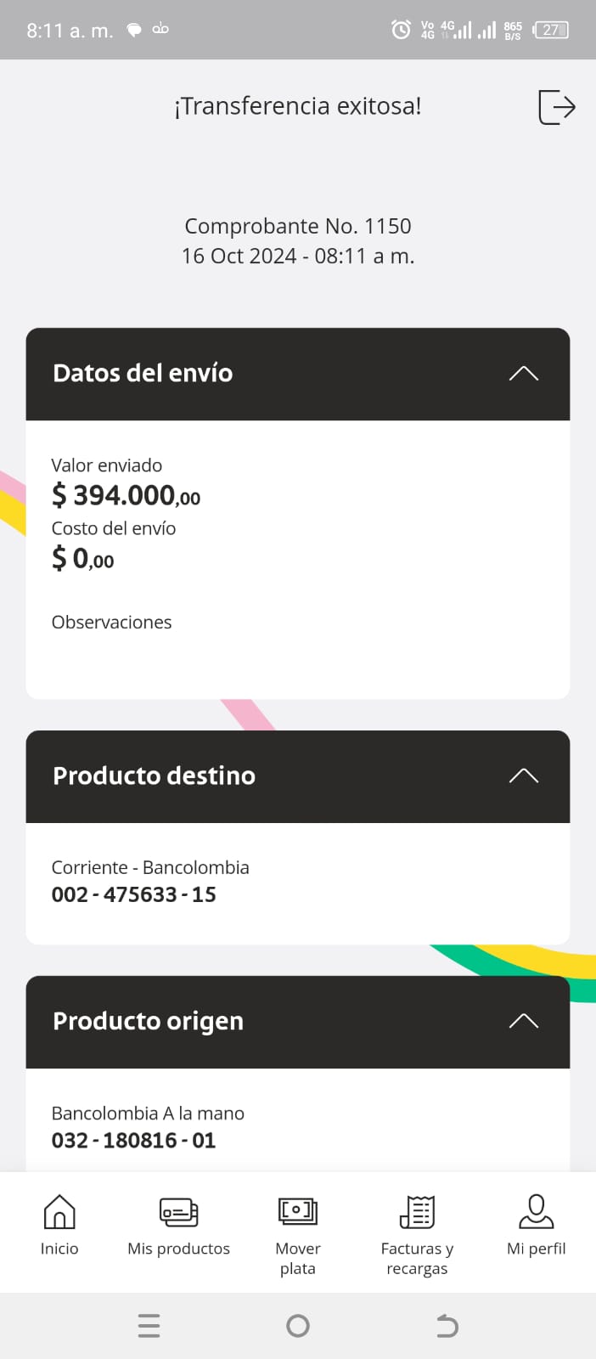Tap the Mover plata label
This screenshot has width=596, height=1359.
tap(298, 1258)
